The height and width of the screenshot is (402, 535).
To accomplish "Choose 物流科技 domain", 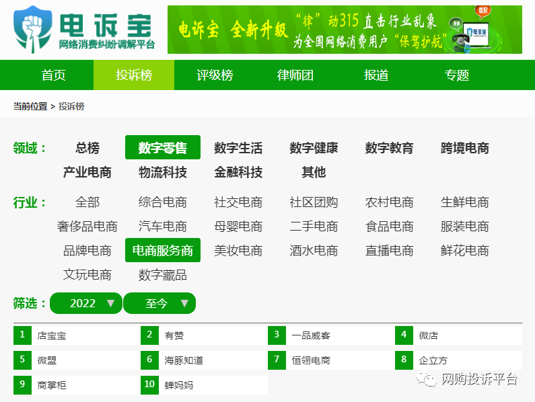I will (x=163, y=172).
